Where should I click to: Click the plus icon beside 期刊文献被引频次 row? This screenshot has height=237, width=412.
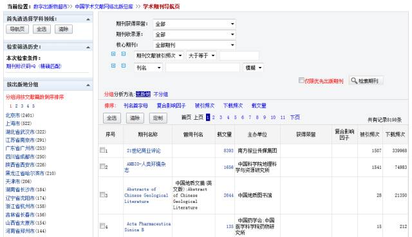pyautogui.click(x=113, y=54)
